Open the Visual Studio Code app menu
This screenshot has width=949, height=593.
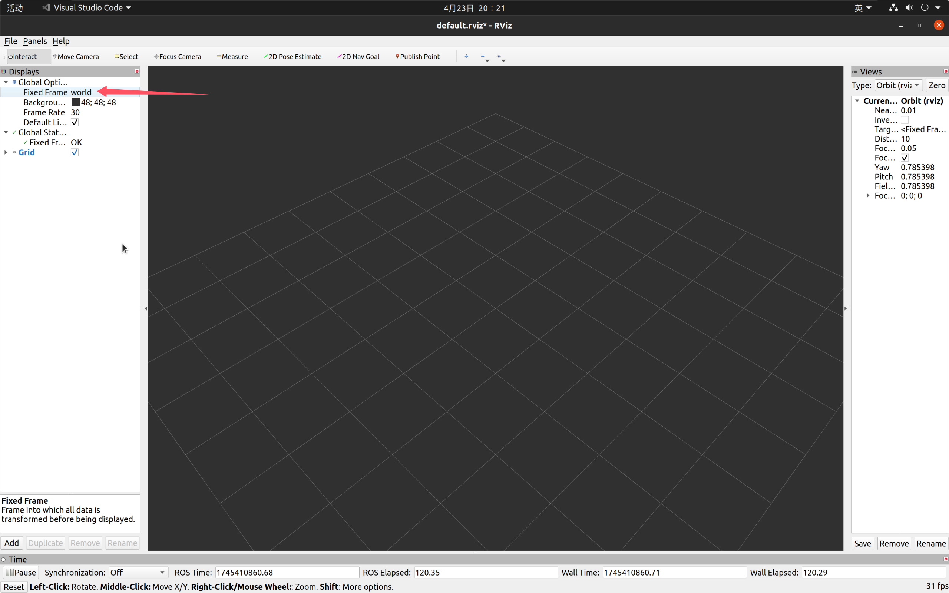(87, 8)
